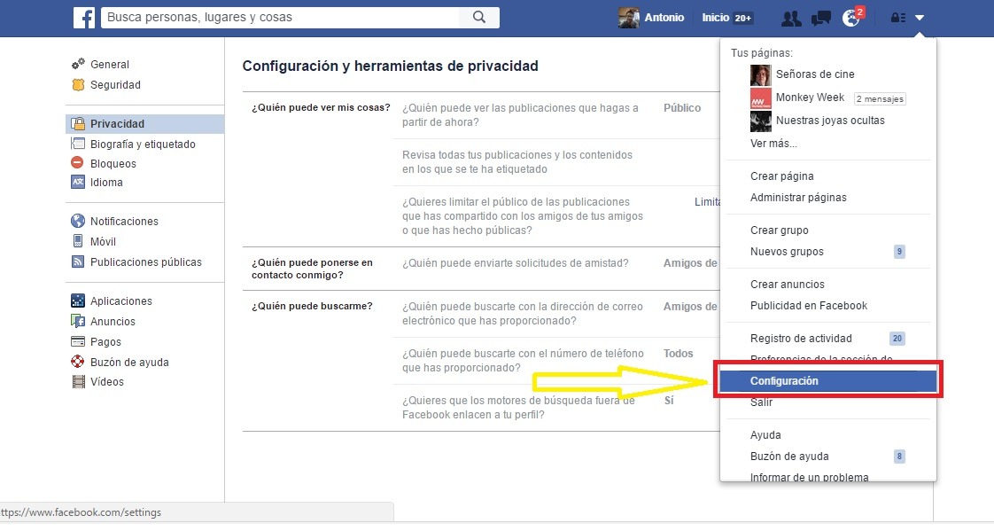Open the messages icon in top bar

(821, 19)
